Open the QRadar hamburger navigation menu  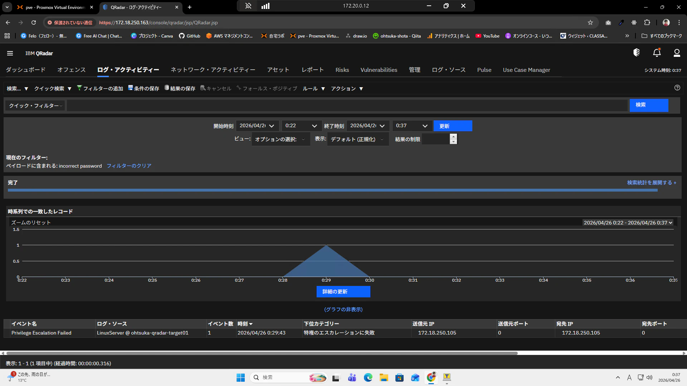(10, 53)
